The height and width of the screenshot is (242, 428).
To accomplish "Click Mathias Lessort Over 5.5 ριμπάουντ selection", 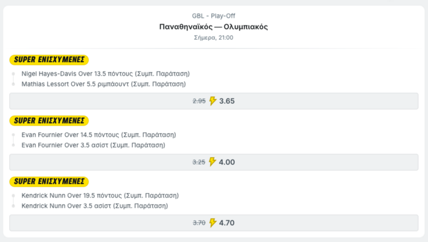I will click(104, 84).
